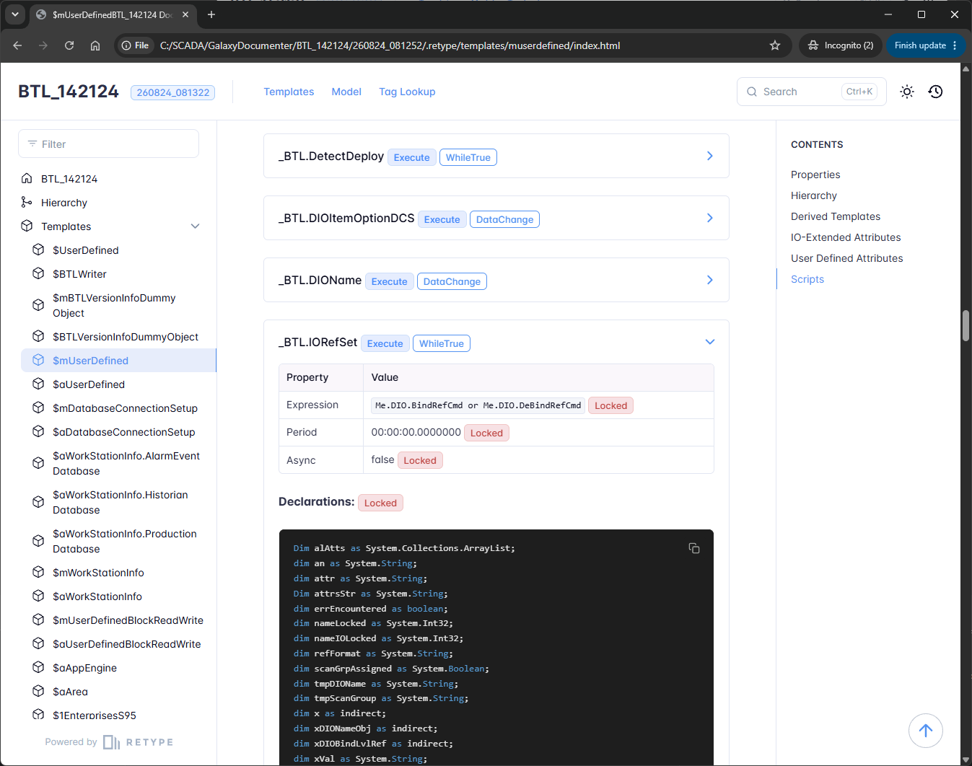The height and width of the screenshot is (766, 972).
Task: Collapse the _BTL.IORefSet script panel
Action: click(710, 342)
